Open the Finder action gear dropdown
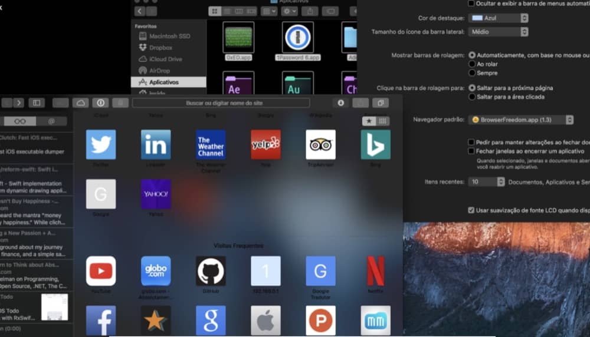This screenshot has width=590, height=337. click(289, 11)
